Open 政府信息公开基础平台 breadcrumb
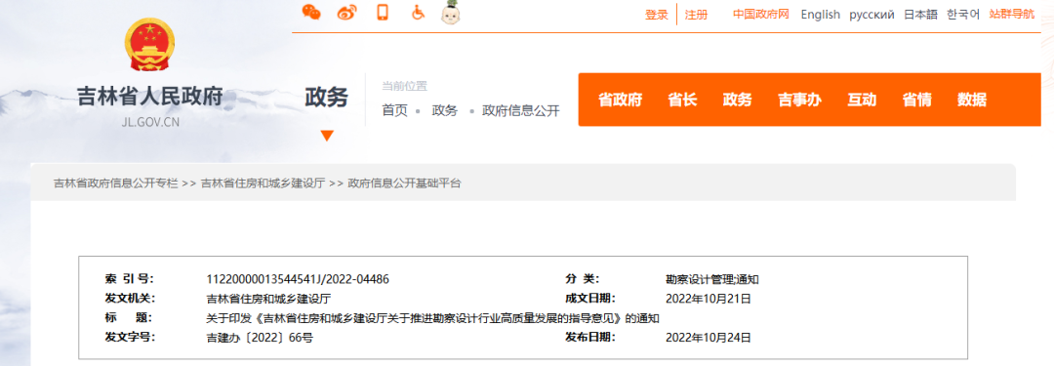 click(405, 183)
